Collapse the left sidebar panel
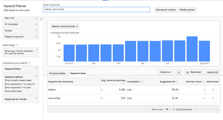 pyautogui.click(x=41, y=19)
